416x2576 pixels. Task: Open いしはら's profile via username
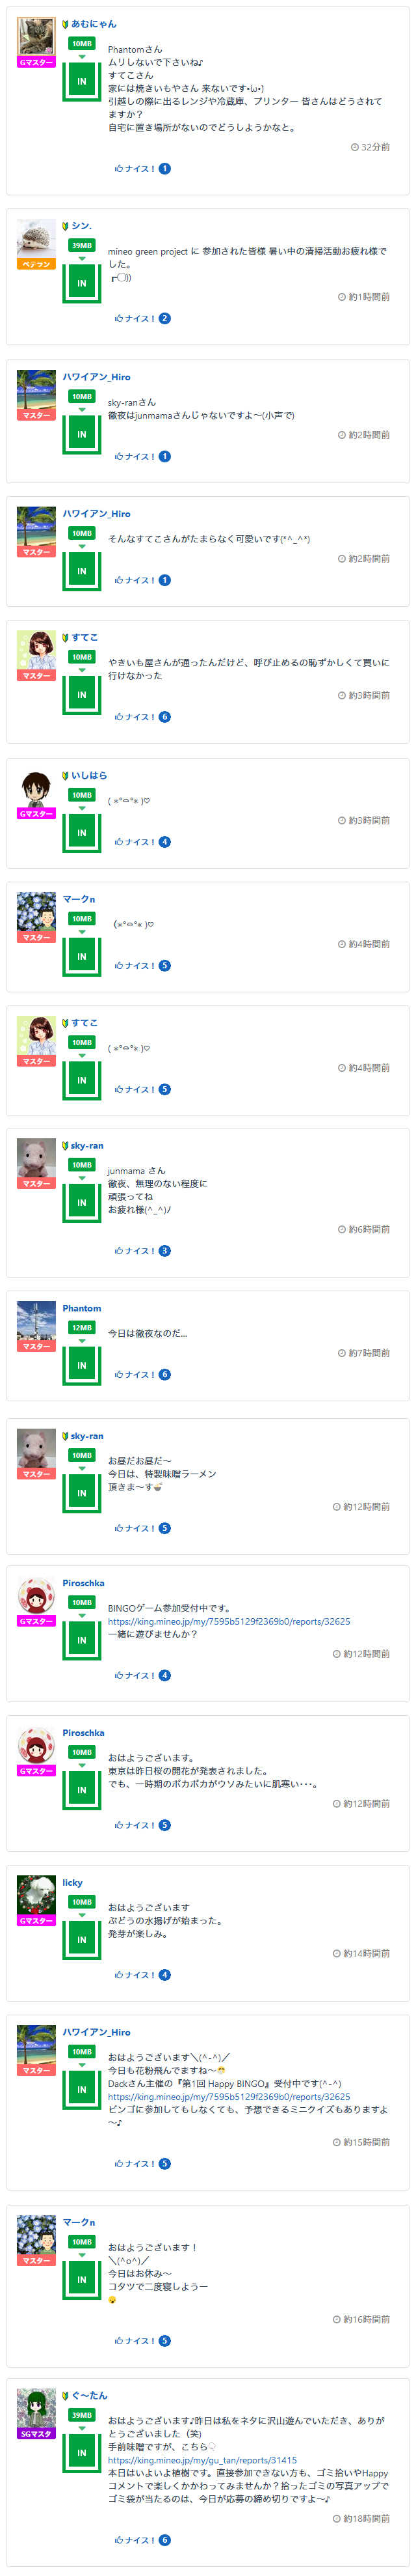(x=89, y=775)
